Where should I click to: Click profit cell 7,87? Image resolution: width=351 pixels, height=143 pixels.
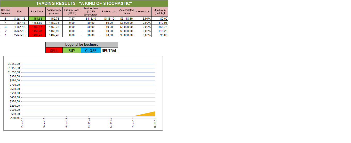point(72,19)
